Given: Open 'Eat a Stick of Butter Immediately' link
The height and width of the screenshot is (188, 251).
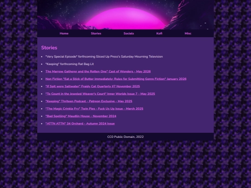Looking at the screenshot, I should [x=116, y=79].
